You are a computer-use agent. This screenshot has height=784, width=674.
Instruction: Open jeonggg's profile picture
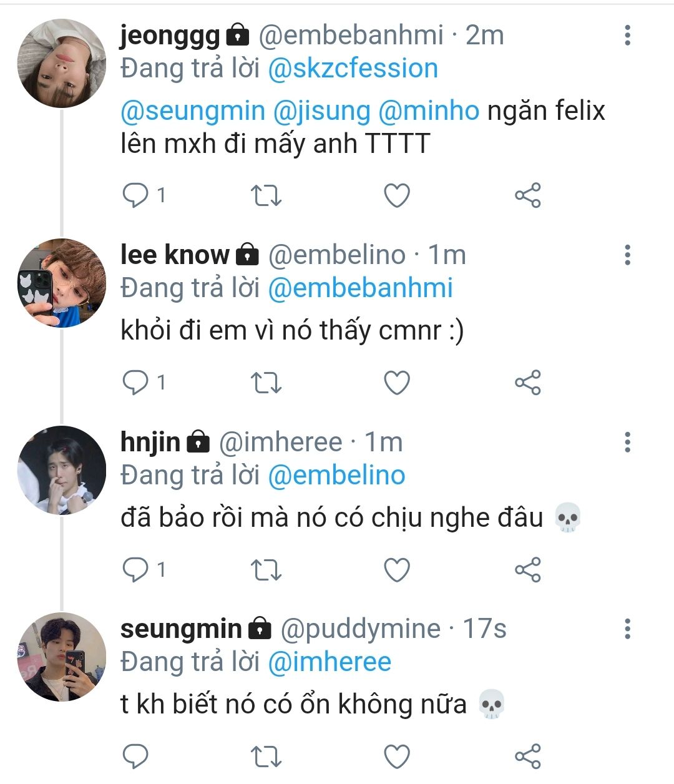click(x=62, y=63)
